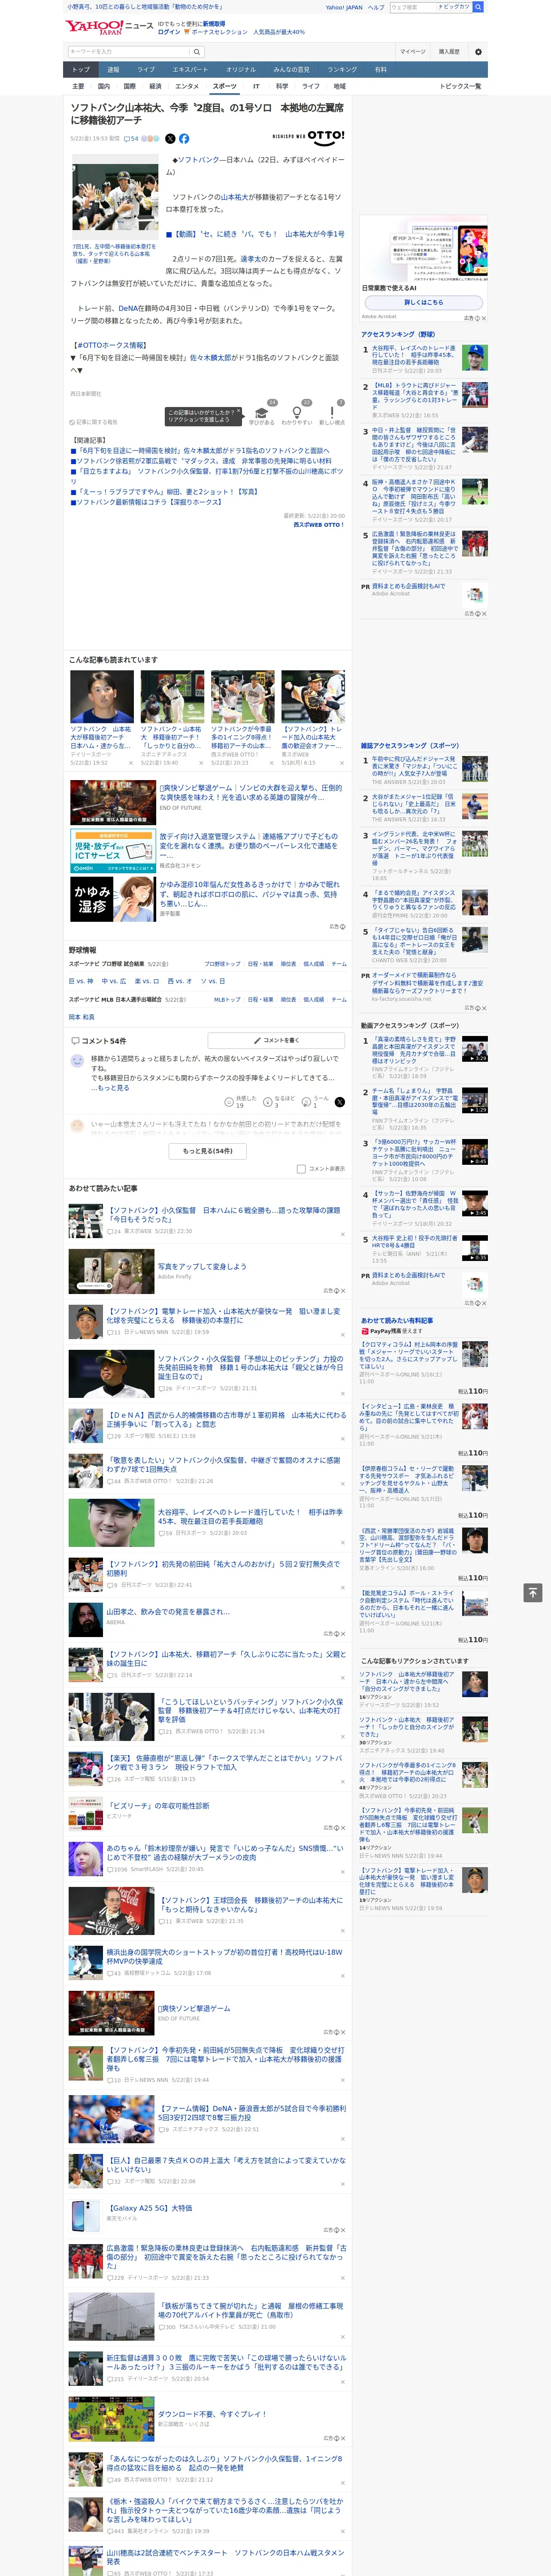
Task: Click the blue web search button at top
Action: pos(478,7)
